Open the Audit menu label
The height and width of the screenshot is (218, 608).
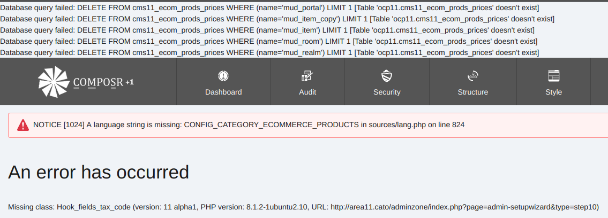(307, 92)
